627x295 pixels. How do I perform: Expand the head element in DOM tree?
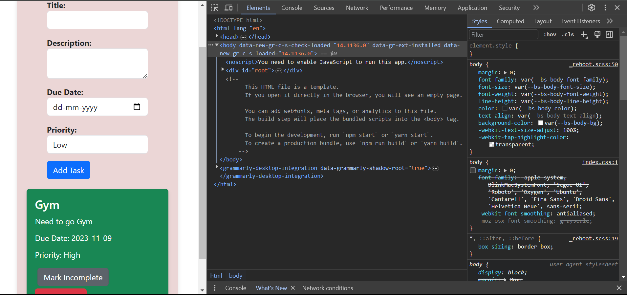click(217, 37)
